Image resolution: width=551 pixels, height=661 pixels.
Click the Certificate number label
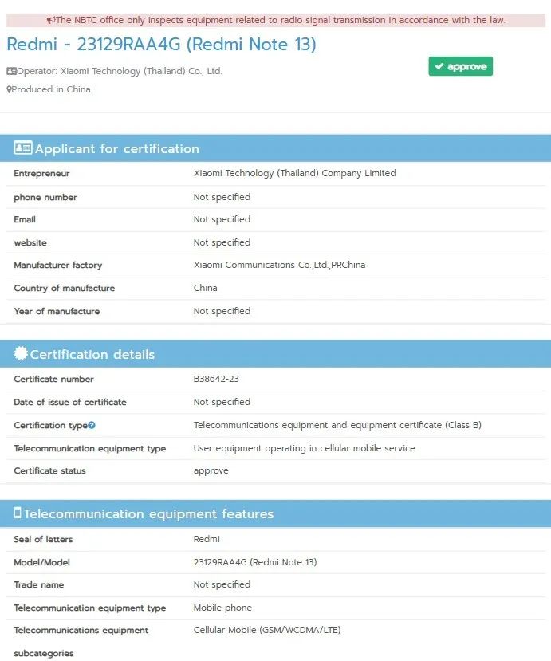[54, 379]
